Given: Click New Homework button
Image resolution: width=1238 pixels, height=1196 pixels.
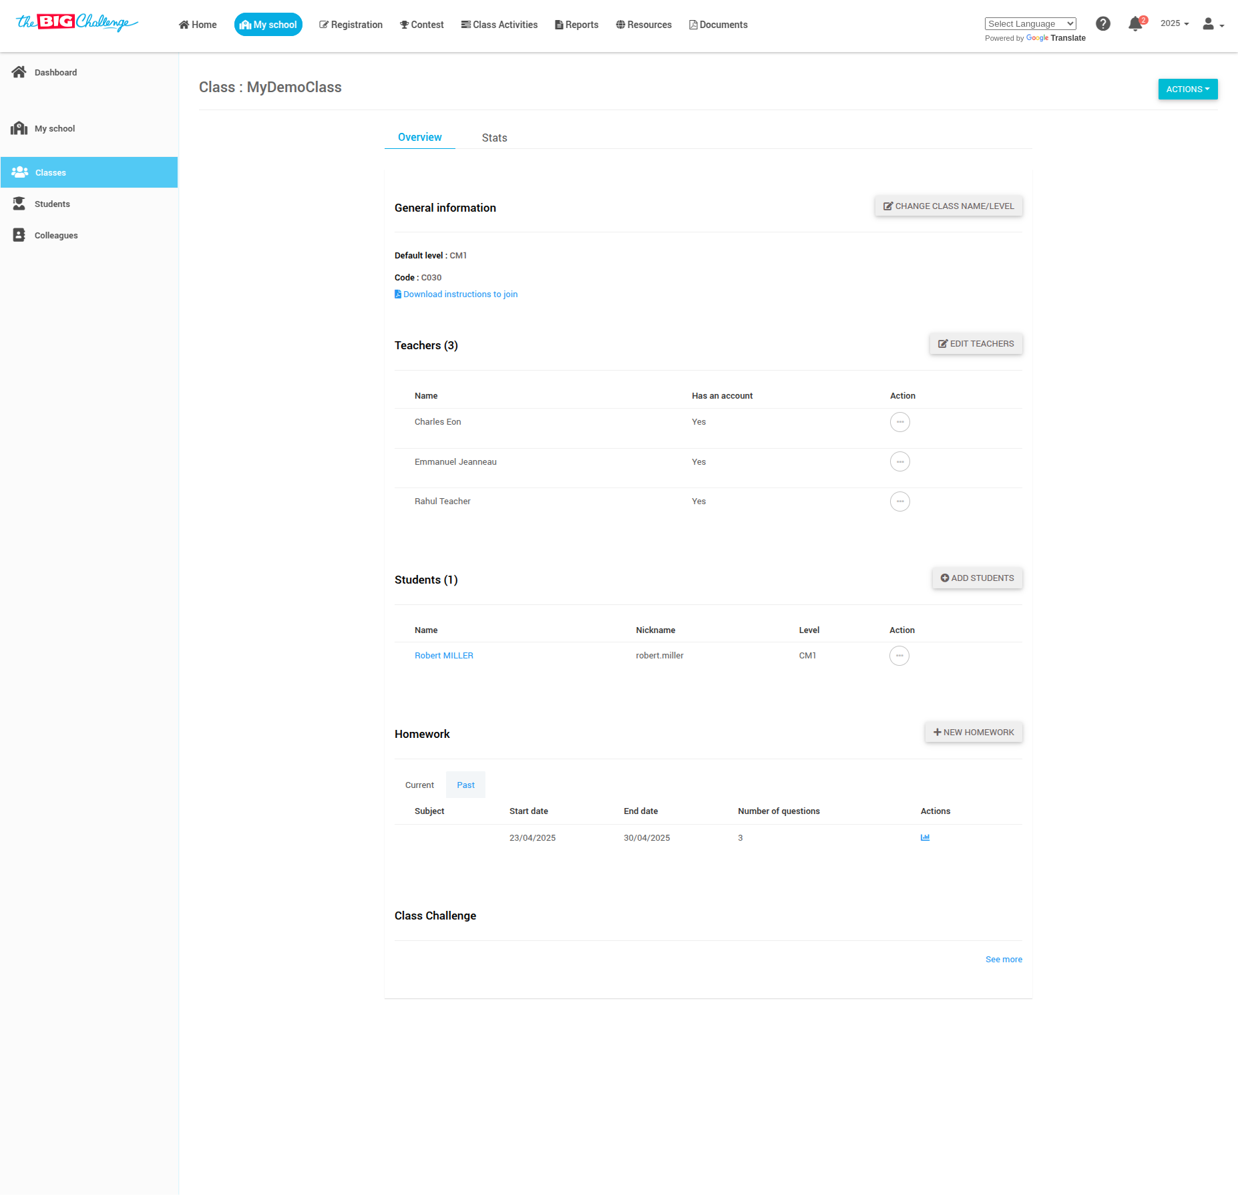Looking at the screenshot, I should tap(974, 733).
